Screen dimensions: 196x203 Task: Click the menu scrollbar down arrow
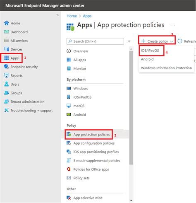pos(131,201)
